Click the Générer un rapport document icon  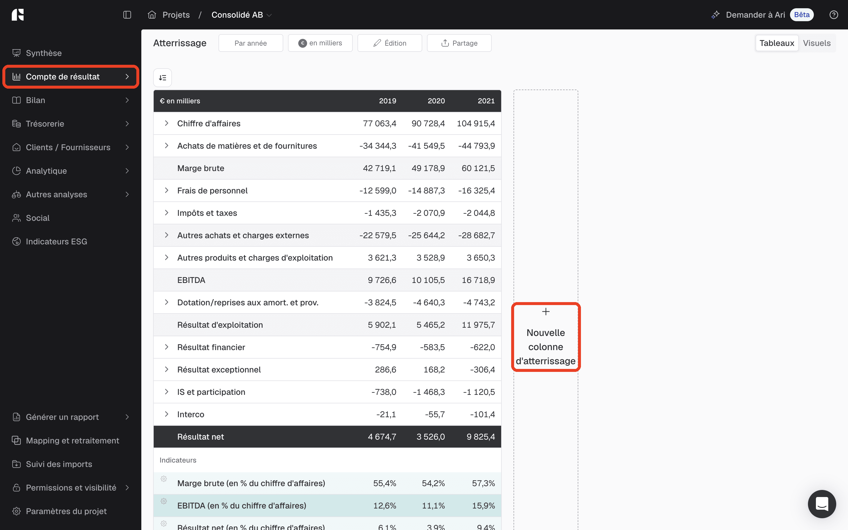click(16, 417)
